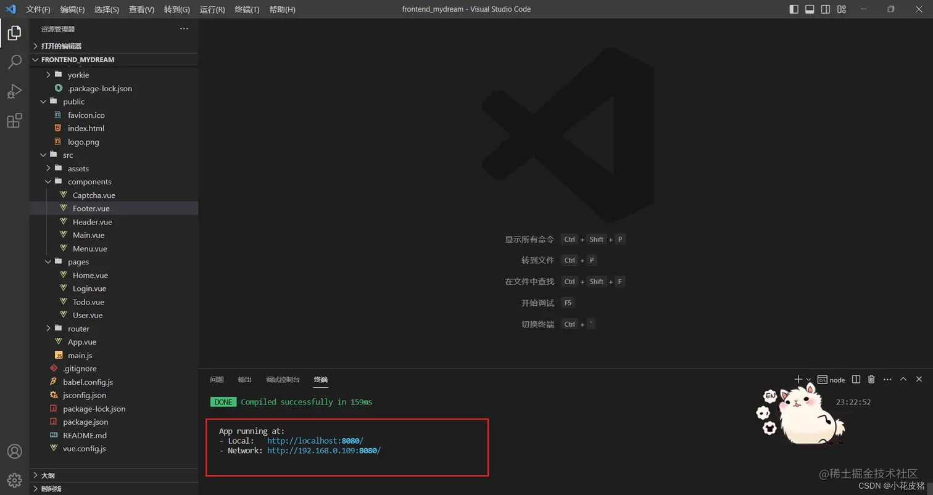Viewport: 933px width, 495px height.
Task: Collapse the FRONTEND_MYDREAM project section
Action: click(x=114, y=60)
